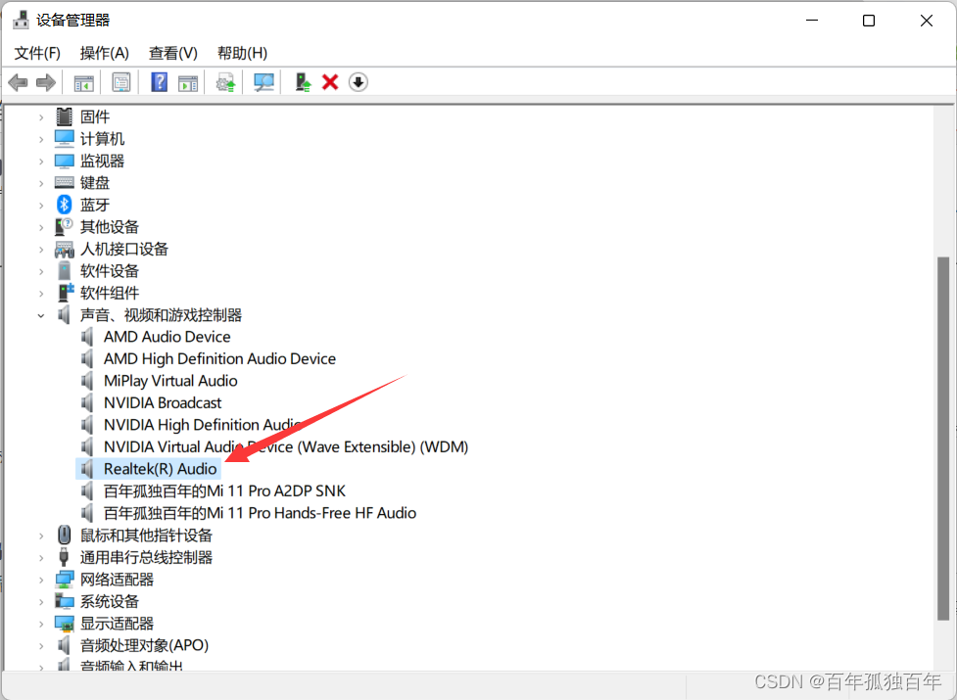This screenshot has width=957, height=700.
Task: Toggle the action pane toolbar icon
Action: click(188, 82)
